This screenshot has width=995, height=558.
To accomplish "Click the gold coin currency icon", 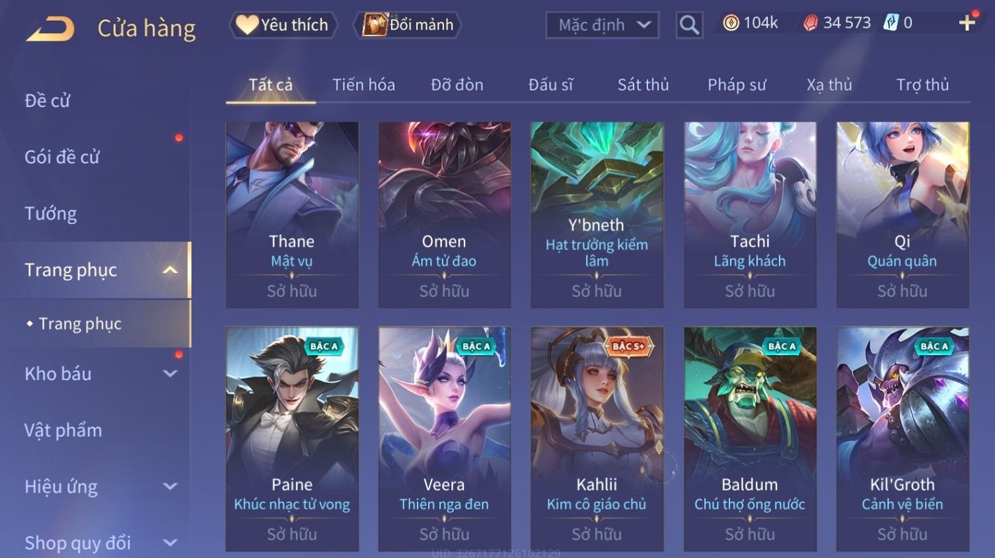I will pyautogui.click(x=731, y=23).
